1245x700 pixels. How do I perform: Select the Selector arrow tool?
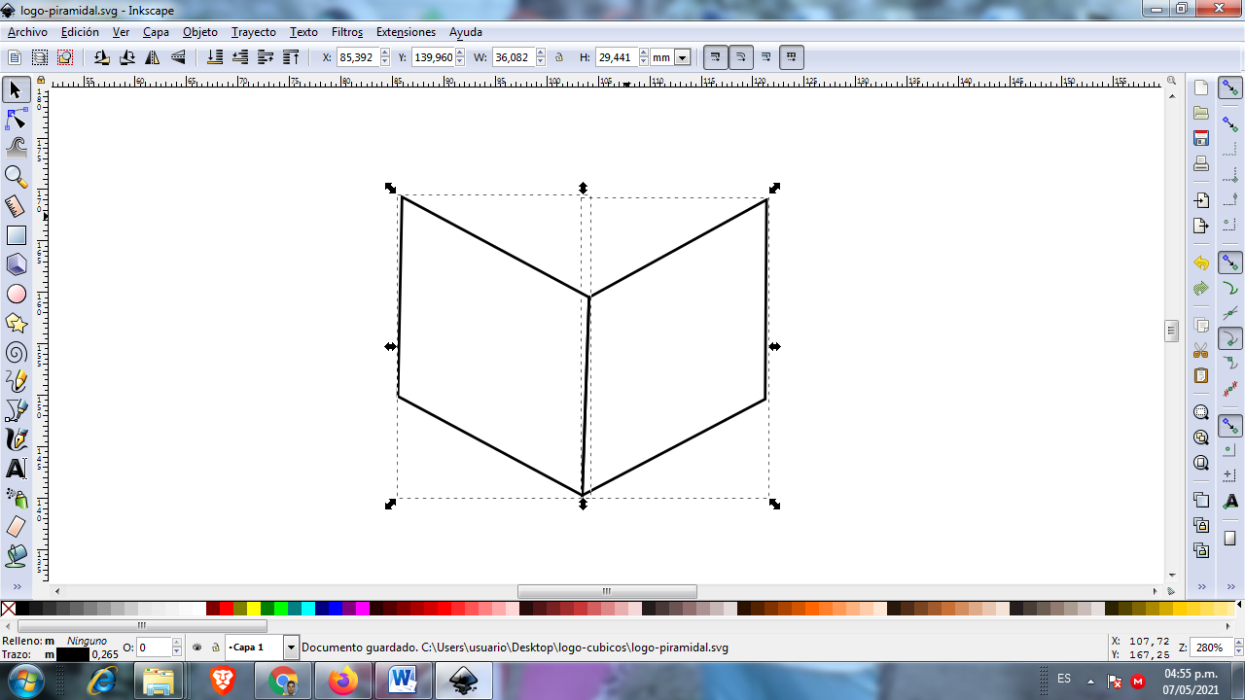16,90
